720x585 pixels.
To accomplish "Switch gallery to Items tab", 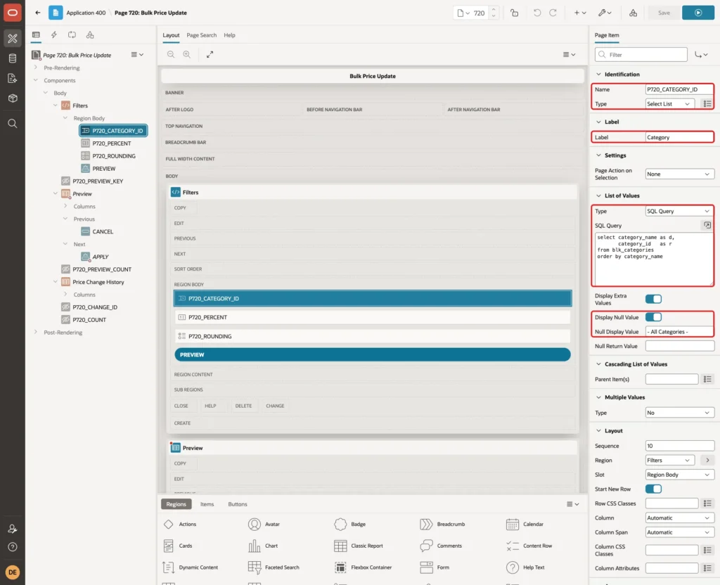I will click(x=207, y=504).
